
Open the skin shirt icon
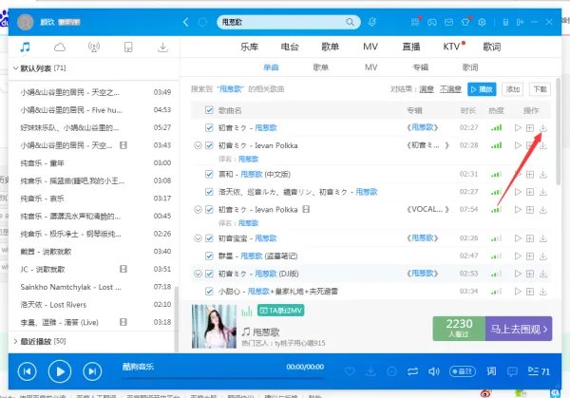tap(465, 22)
